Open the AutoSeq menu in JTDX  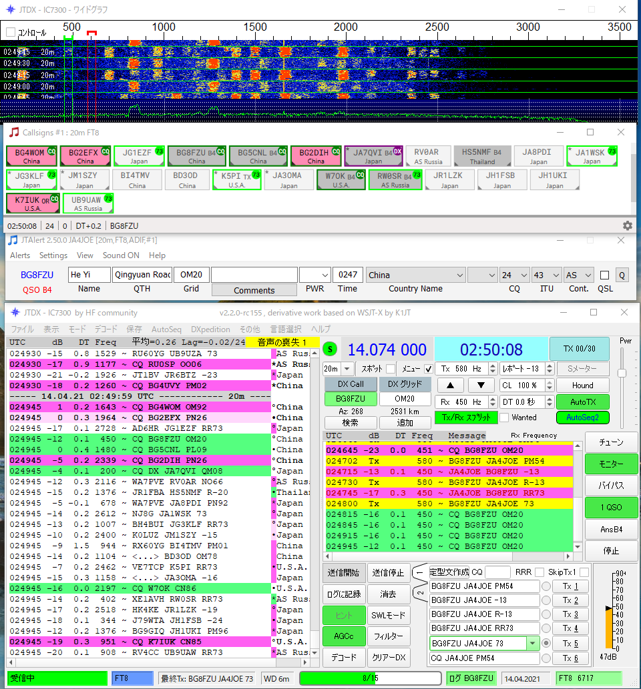166,329
